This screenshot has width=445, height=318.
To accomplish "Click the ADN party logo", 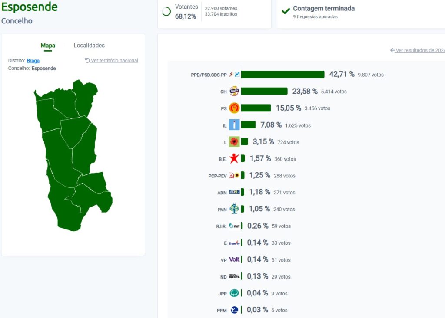I will (x=234, y=192).
